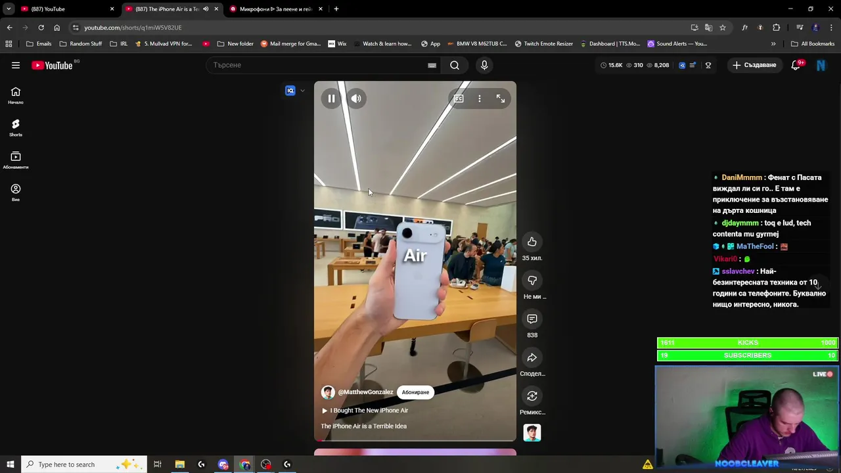
Task: Open the sound thumbnail below Remix
Action: click(x=532, y=433)
